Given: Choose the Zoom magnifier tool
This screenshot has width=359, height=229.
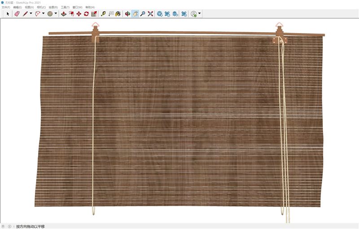Looking at the screenshot, I should (143, 14).
